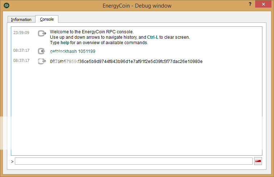Screen dimensions: 274x177
Task: Click the block hash reply arrow icon
Action: (x=42, y=61)
